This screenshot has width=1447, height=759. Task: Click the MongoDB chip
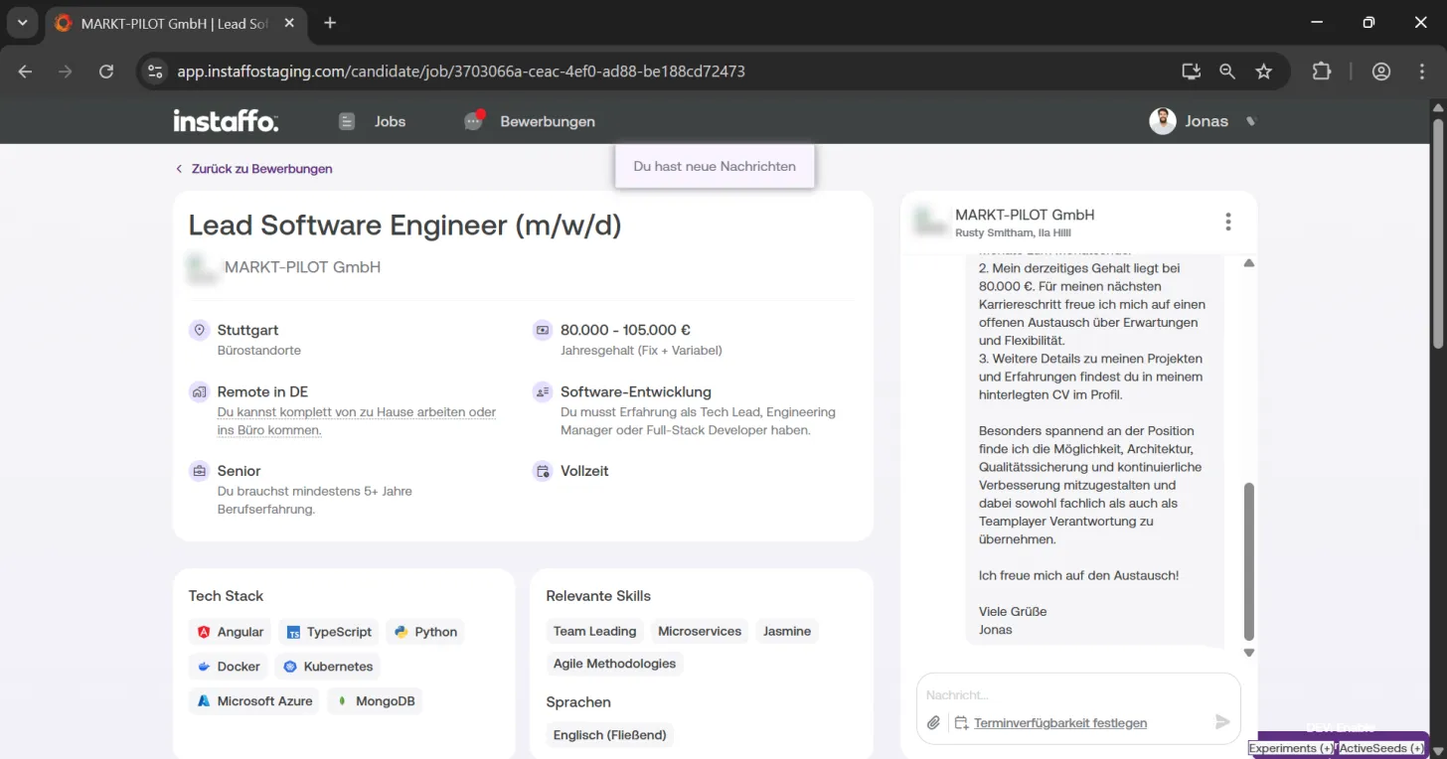coord(375,701)
